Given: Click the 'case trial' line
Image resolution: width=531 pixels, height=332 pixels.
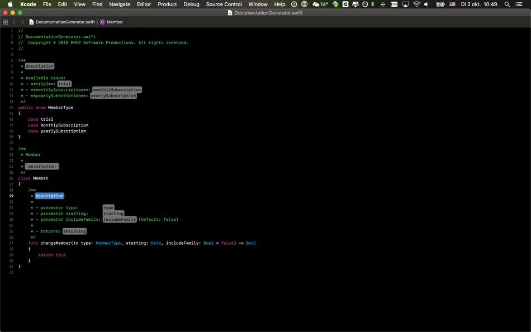Looking at the screenshot, I should (x=41, y=119).
